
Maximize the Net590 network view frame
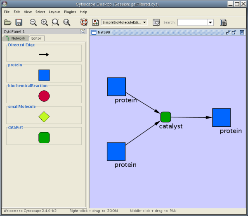click(x=234, y=32)
